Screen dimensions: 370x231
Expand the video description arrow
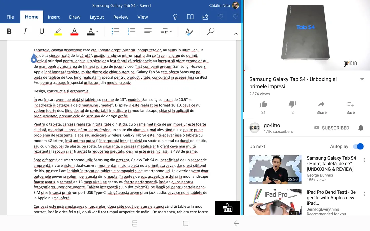[362, 79]
